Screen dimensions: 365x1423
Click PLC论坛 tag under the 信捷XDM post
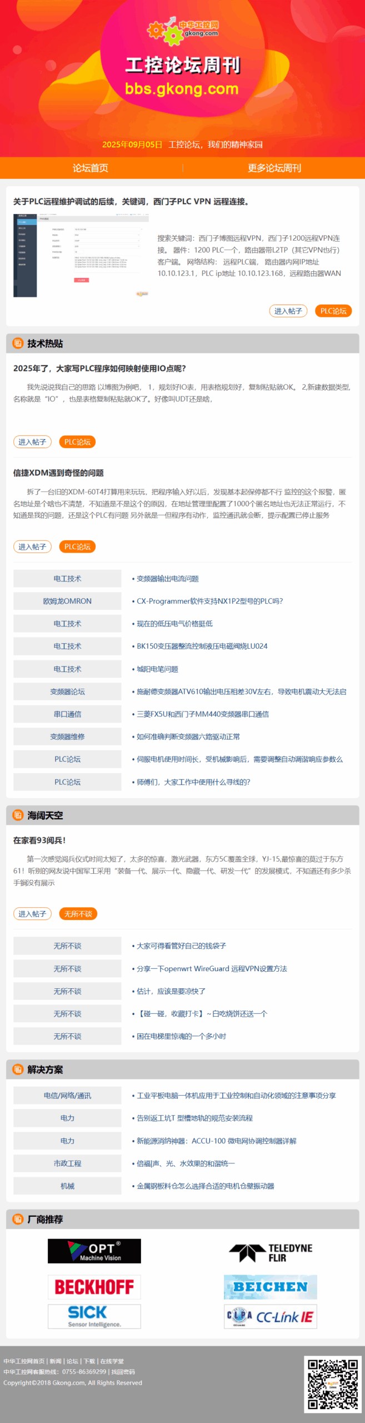coord(77,546)
